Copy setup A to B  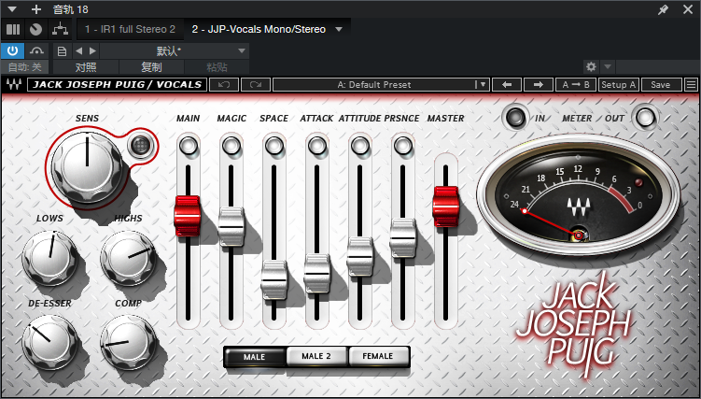pyautogui.click(x=576, y=84)
